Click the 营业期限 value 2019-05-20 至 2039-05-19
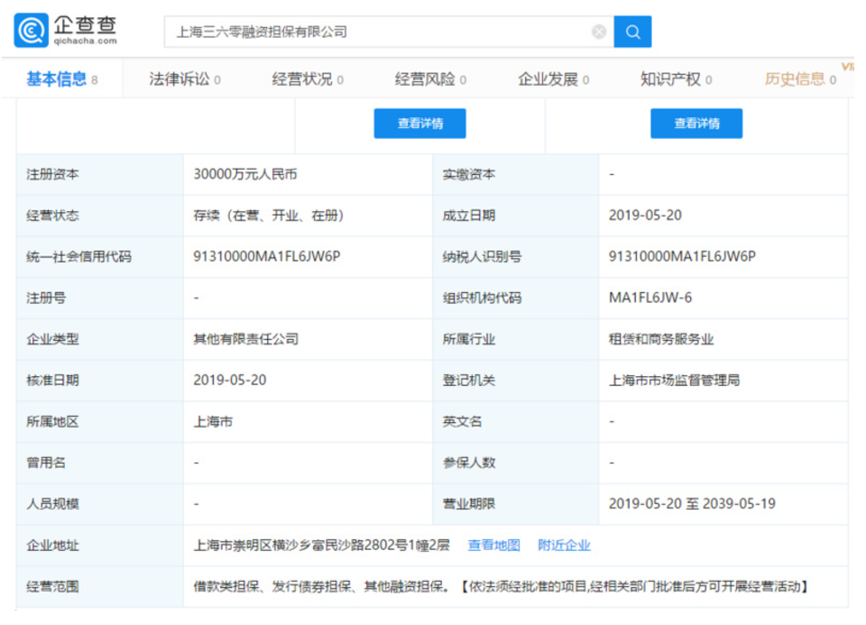 pyautogui.click(x=692, y=504)
